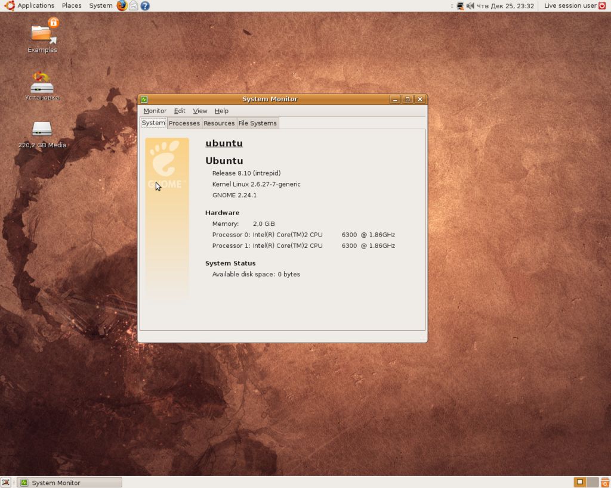This screenshot has height=488, width=611.
Task: Switch to the Resources tab
Action: pos(219,123)
